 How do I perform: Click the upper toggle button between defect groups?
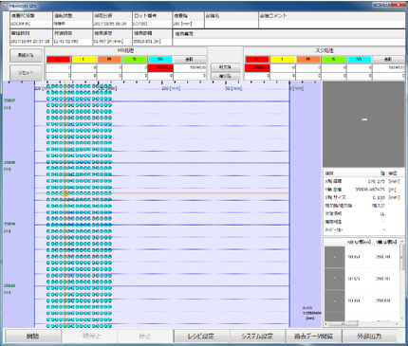[x=225, y=67]
